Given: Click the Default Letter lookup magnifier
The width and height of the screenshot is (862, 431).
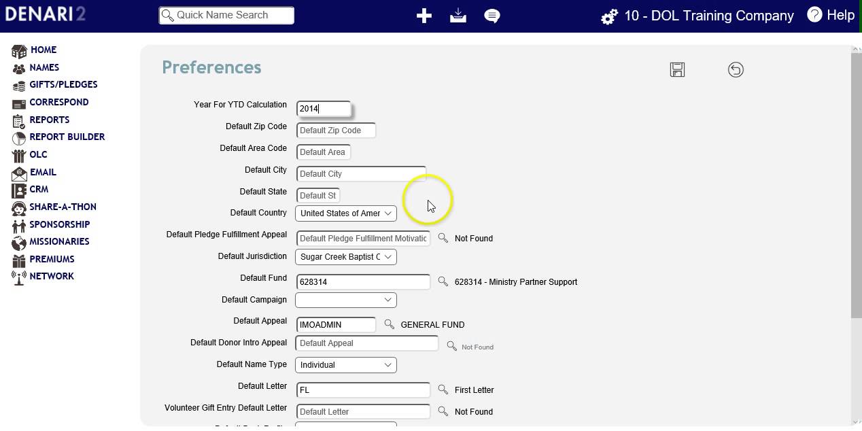Looking at the screenshot, I should click(x=443, y=390).
